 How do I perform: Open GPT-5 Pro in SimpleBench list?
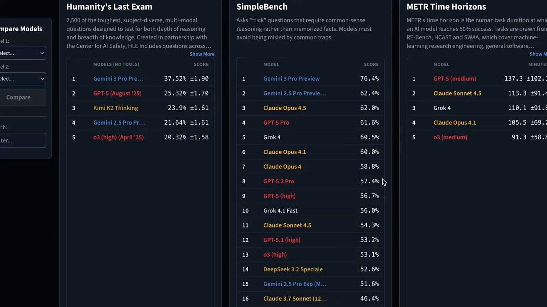[x=276, y=122]
